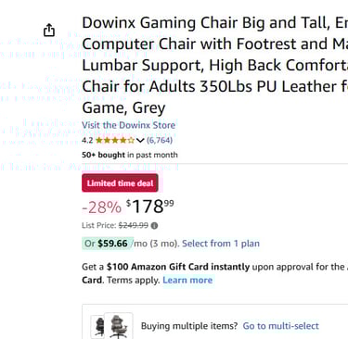The image size is (348, 339).
Task: Expand the rating breakdown chevron
Action: point(140,141)
